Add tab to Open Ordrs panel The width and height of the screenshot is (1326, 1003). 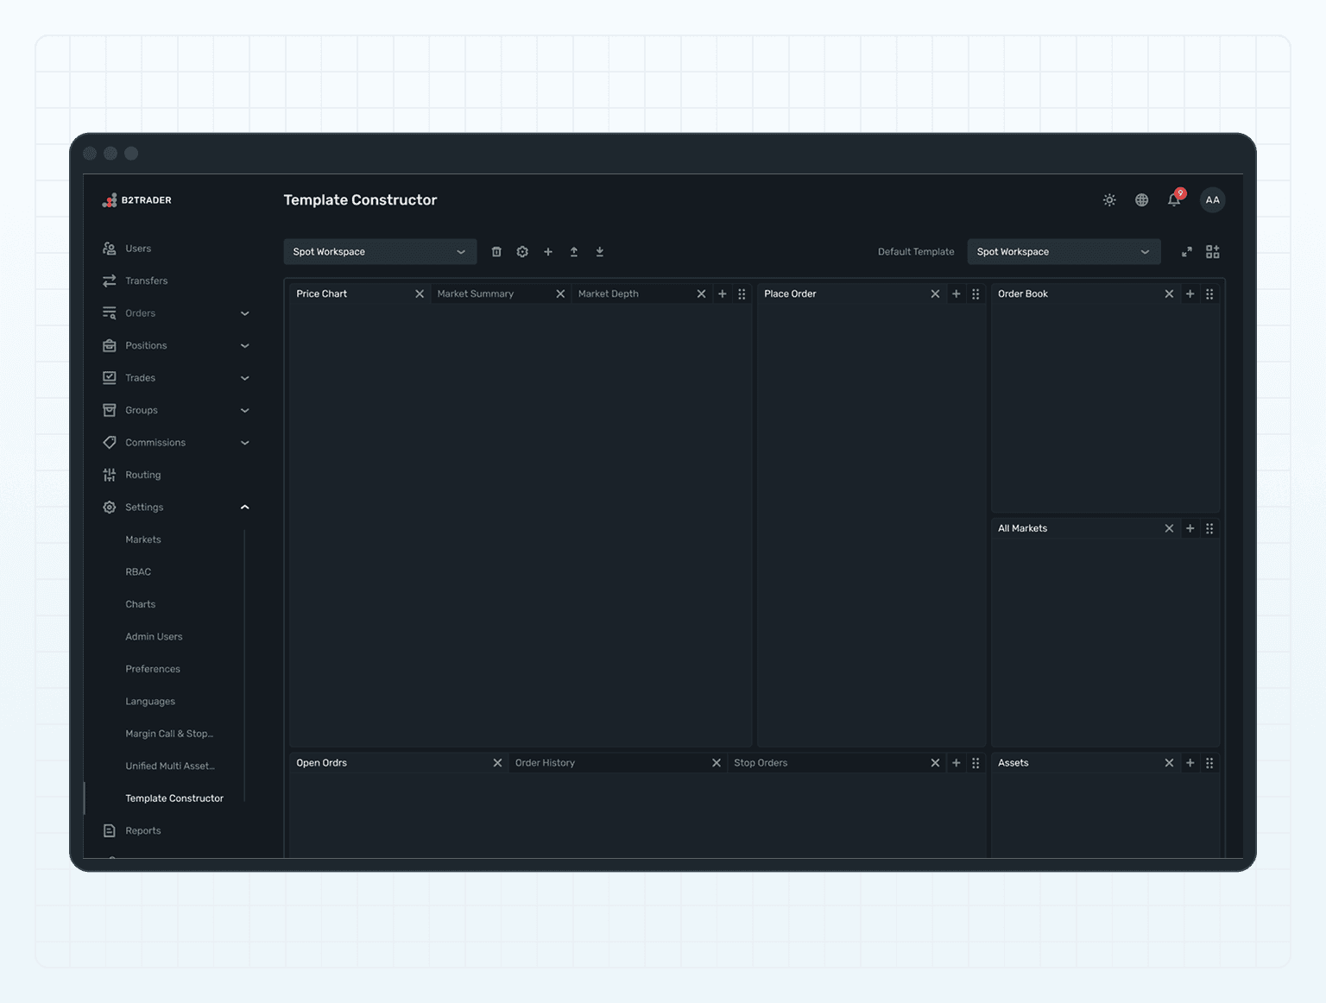pos(957,763)
